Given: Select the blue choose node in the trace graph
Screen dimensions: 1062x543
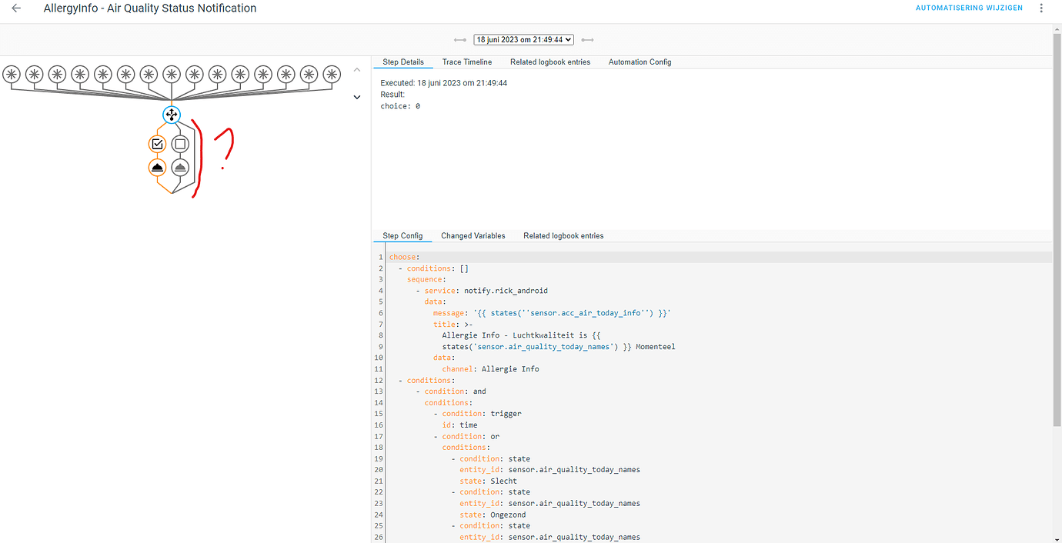Looking at the screenshot, I should pos(171,115).
